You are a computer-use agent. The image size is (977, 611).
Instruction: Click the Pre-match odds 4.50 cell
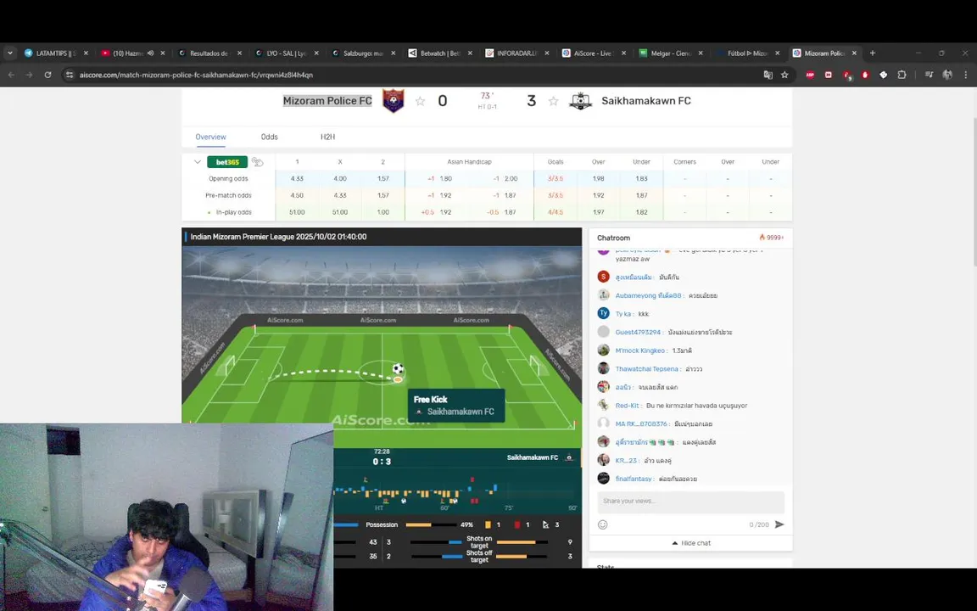pos(297,196)
